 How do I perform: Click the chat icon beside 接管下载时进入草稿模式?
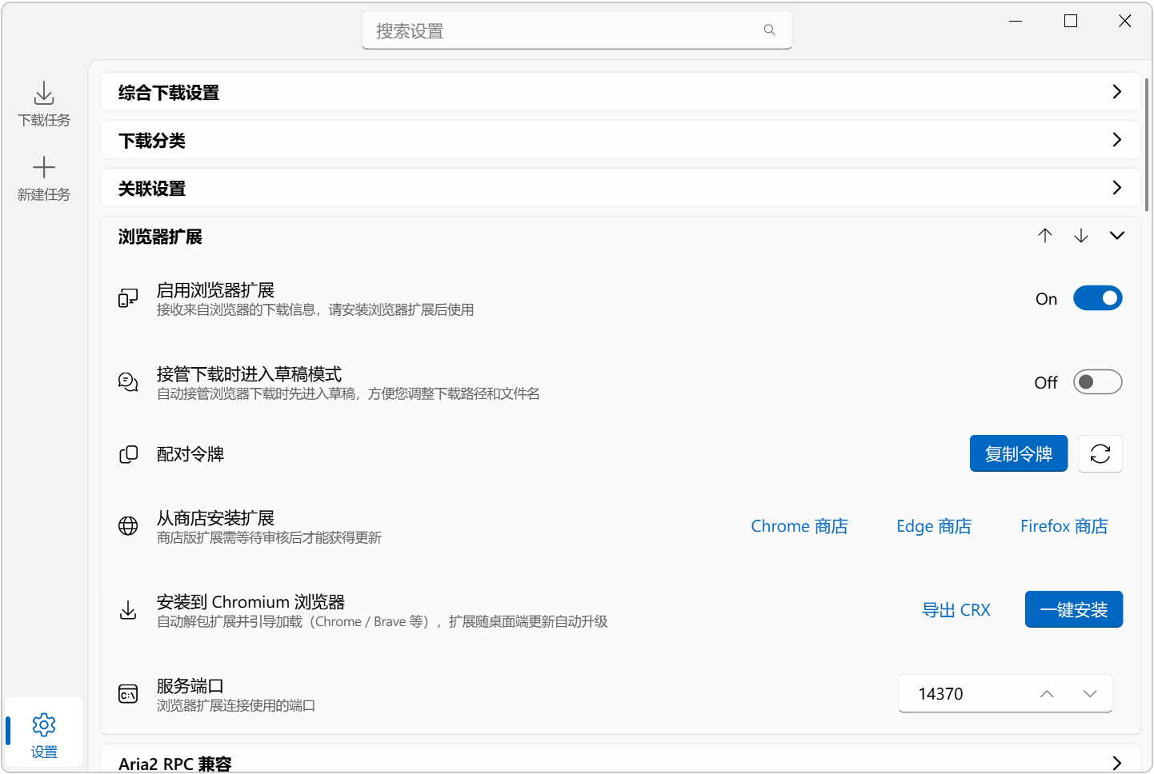(128, 382)
